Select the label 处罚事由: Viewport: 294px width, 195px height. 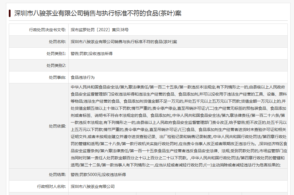pos(57,77)
